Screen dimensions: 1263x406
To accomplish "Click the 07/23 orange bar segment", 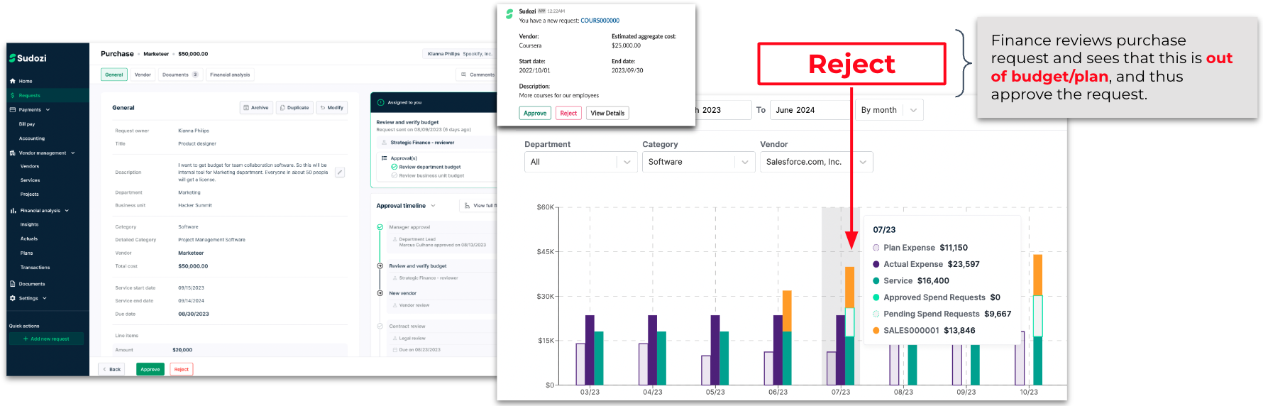I will click(850, 287).
